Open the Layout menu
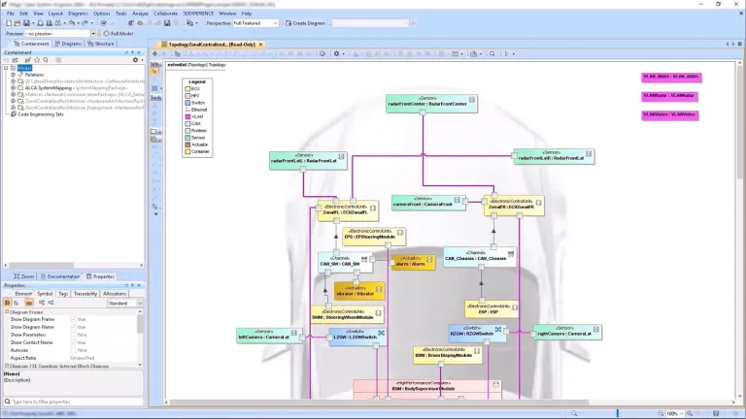This screenshot has width=746, height=419. coord(55,14)
